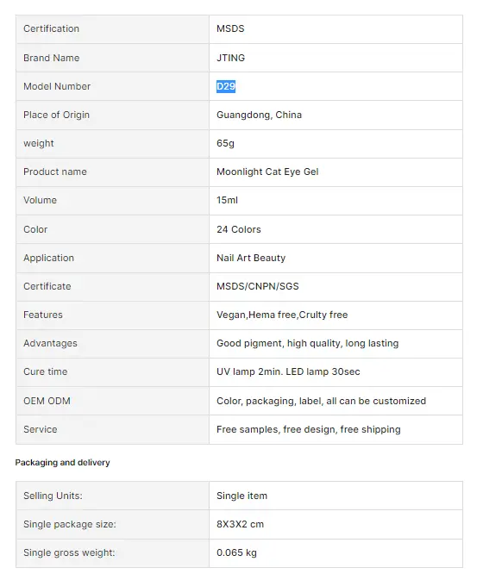
Task: Click the 0.065 kg gross weight value
Action: click(x=236, y=552)
